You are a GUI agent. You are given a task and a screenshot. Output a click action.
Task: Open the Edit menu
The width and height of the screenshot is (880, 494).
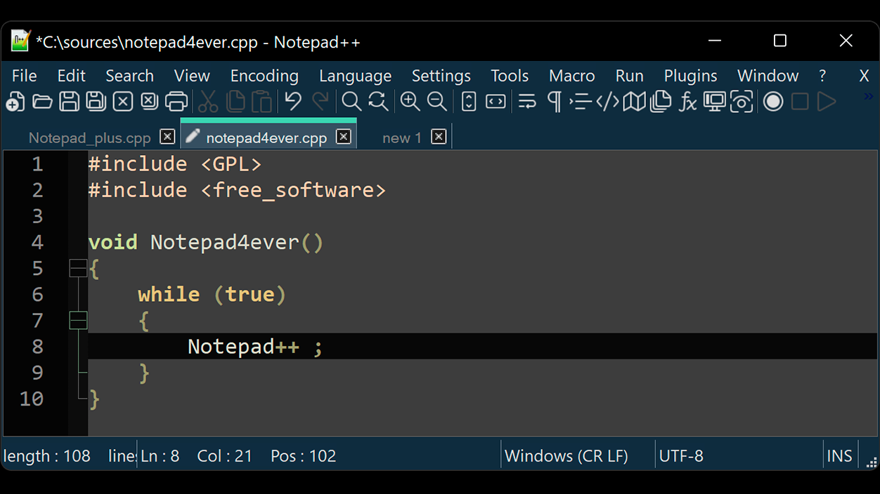tap(71, 76)
